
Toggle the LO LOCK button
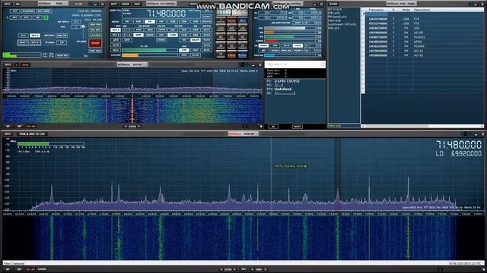(95, 36)
